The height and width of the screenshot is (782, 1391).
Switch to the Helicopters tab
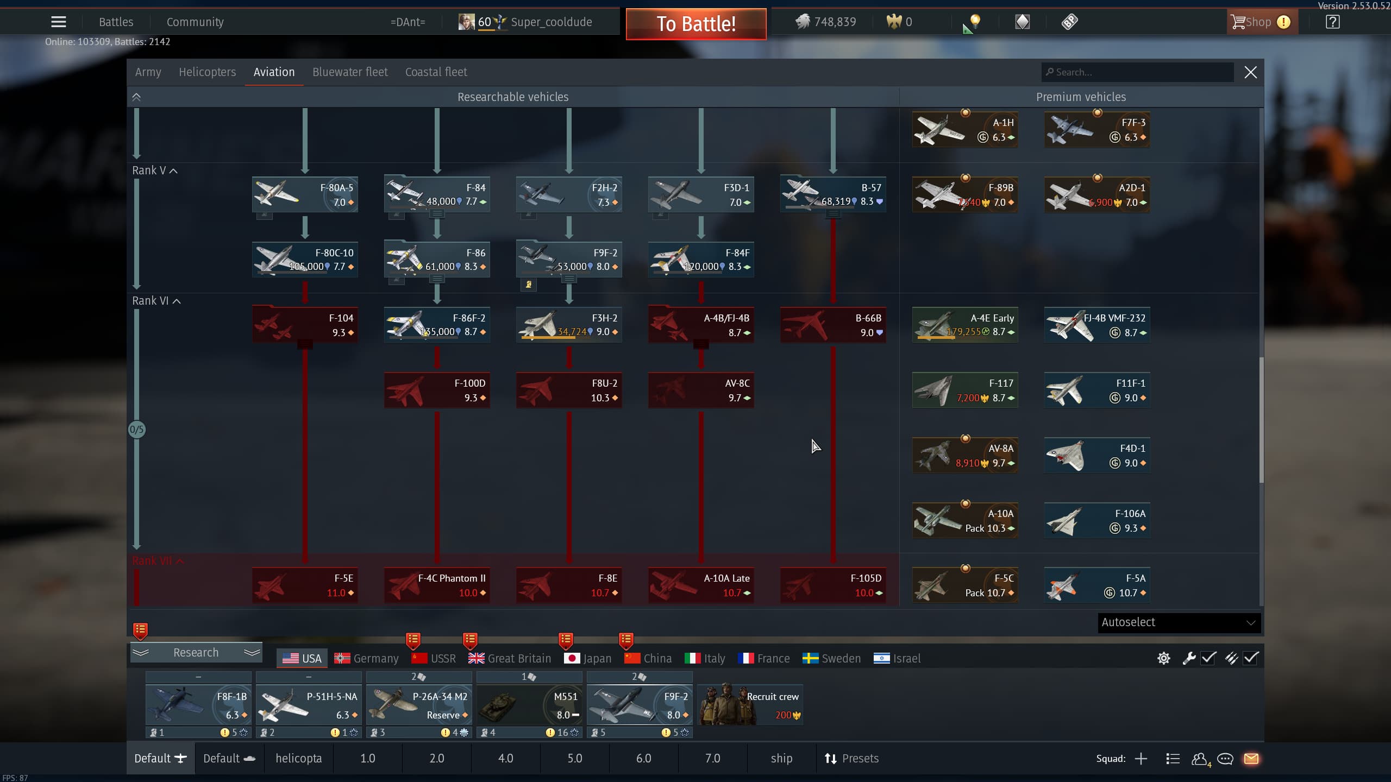click(x=207, y=72)
